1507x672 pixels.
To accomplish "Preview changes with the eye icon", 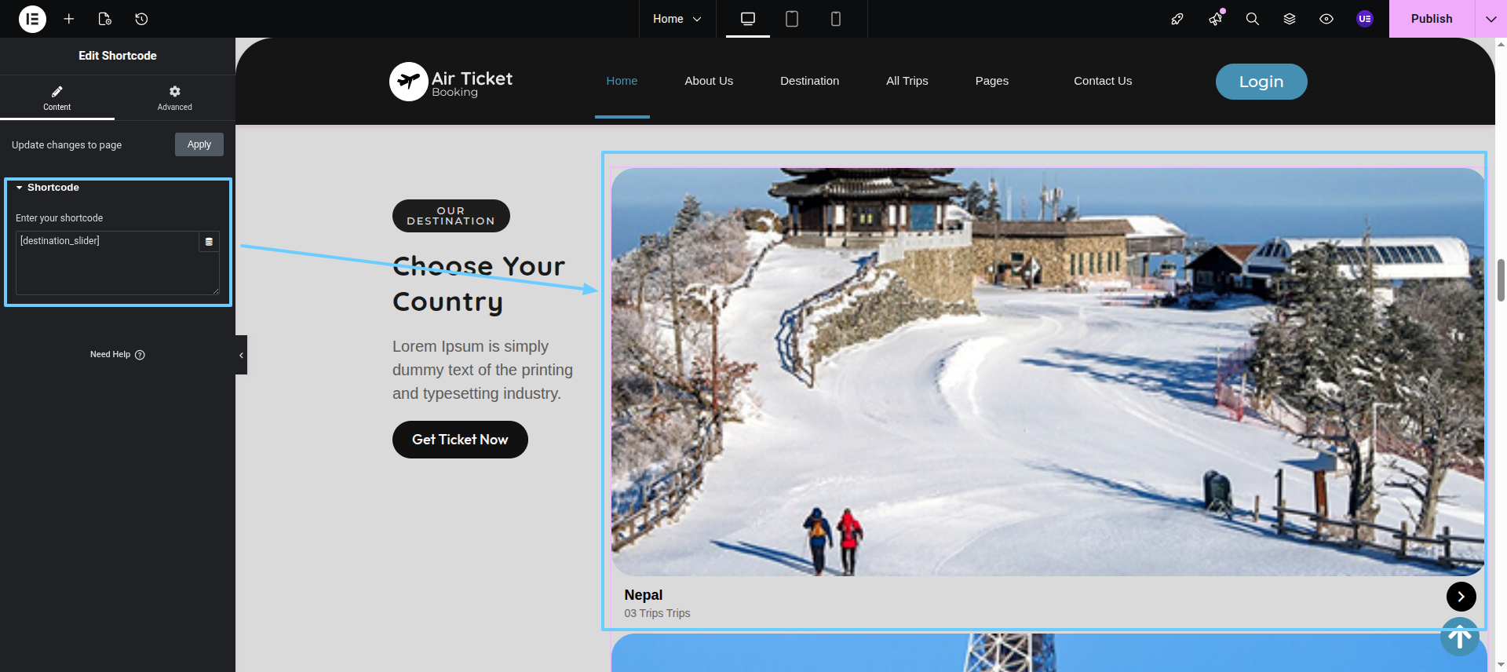I will point(1326,19).
